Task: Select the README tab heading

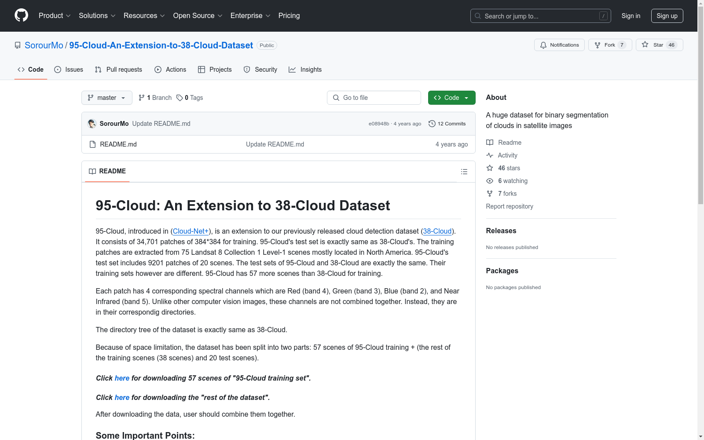Action: [x=107, y=171]
